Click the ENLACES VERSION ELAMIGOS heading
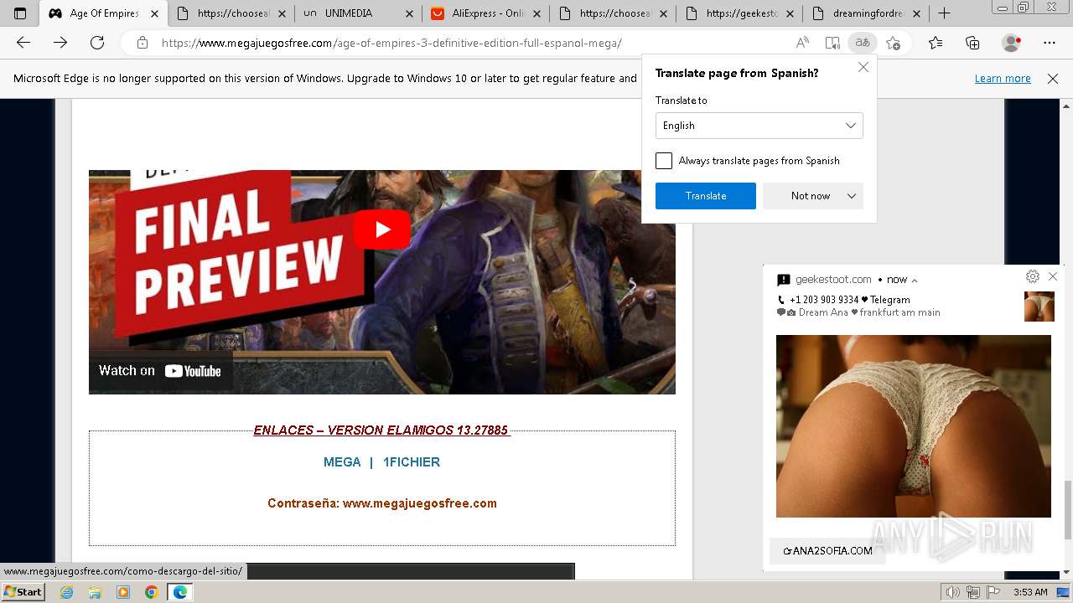This screenshot has width=1073, height=603. pyautogui.click(x=381, y=430)
